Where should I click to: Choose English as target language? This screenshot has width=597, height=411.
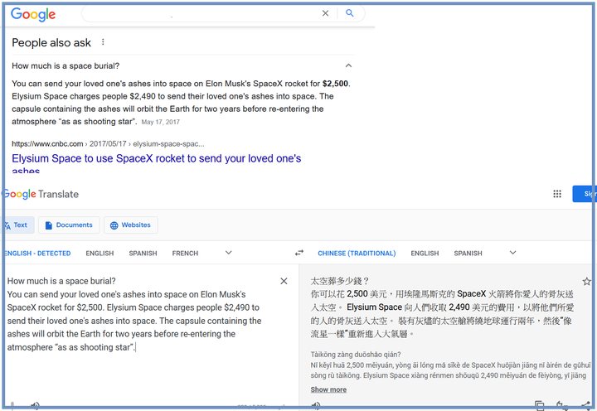425,253
